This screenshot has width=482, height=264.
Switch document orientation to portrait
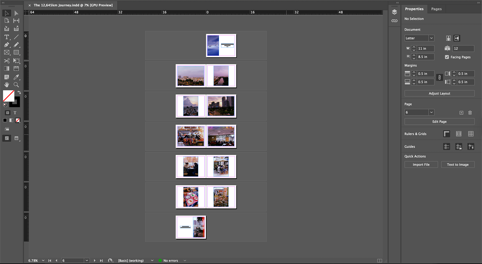pyautogui.click(x=448, y=38)
